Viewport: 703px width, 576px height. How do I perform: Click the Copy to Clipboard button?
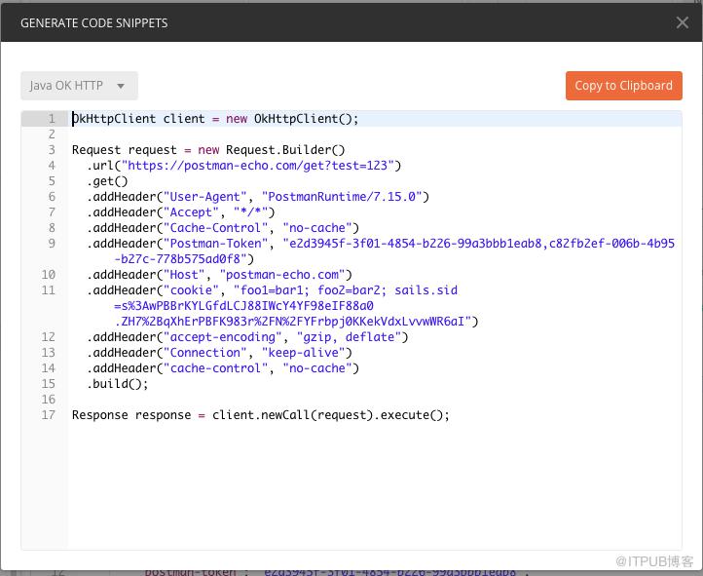[623, 85]
